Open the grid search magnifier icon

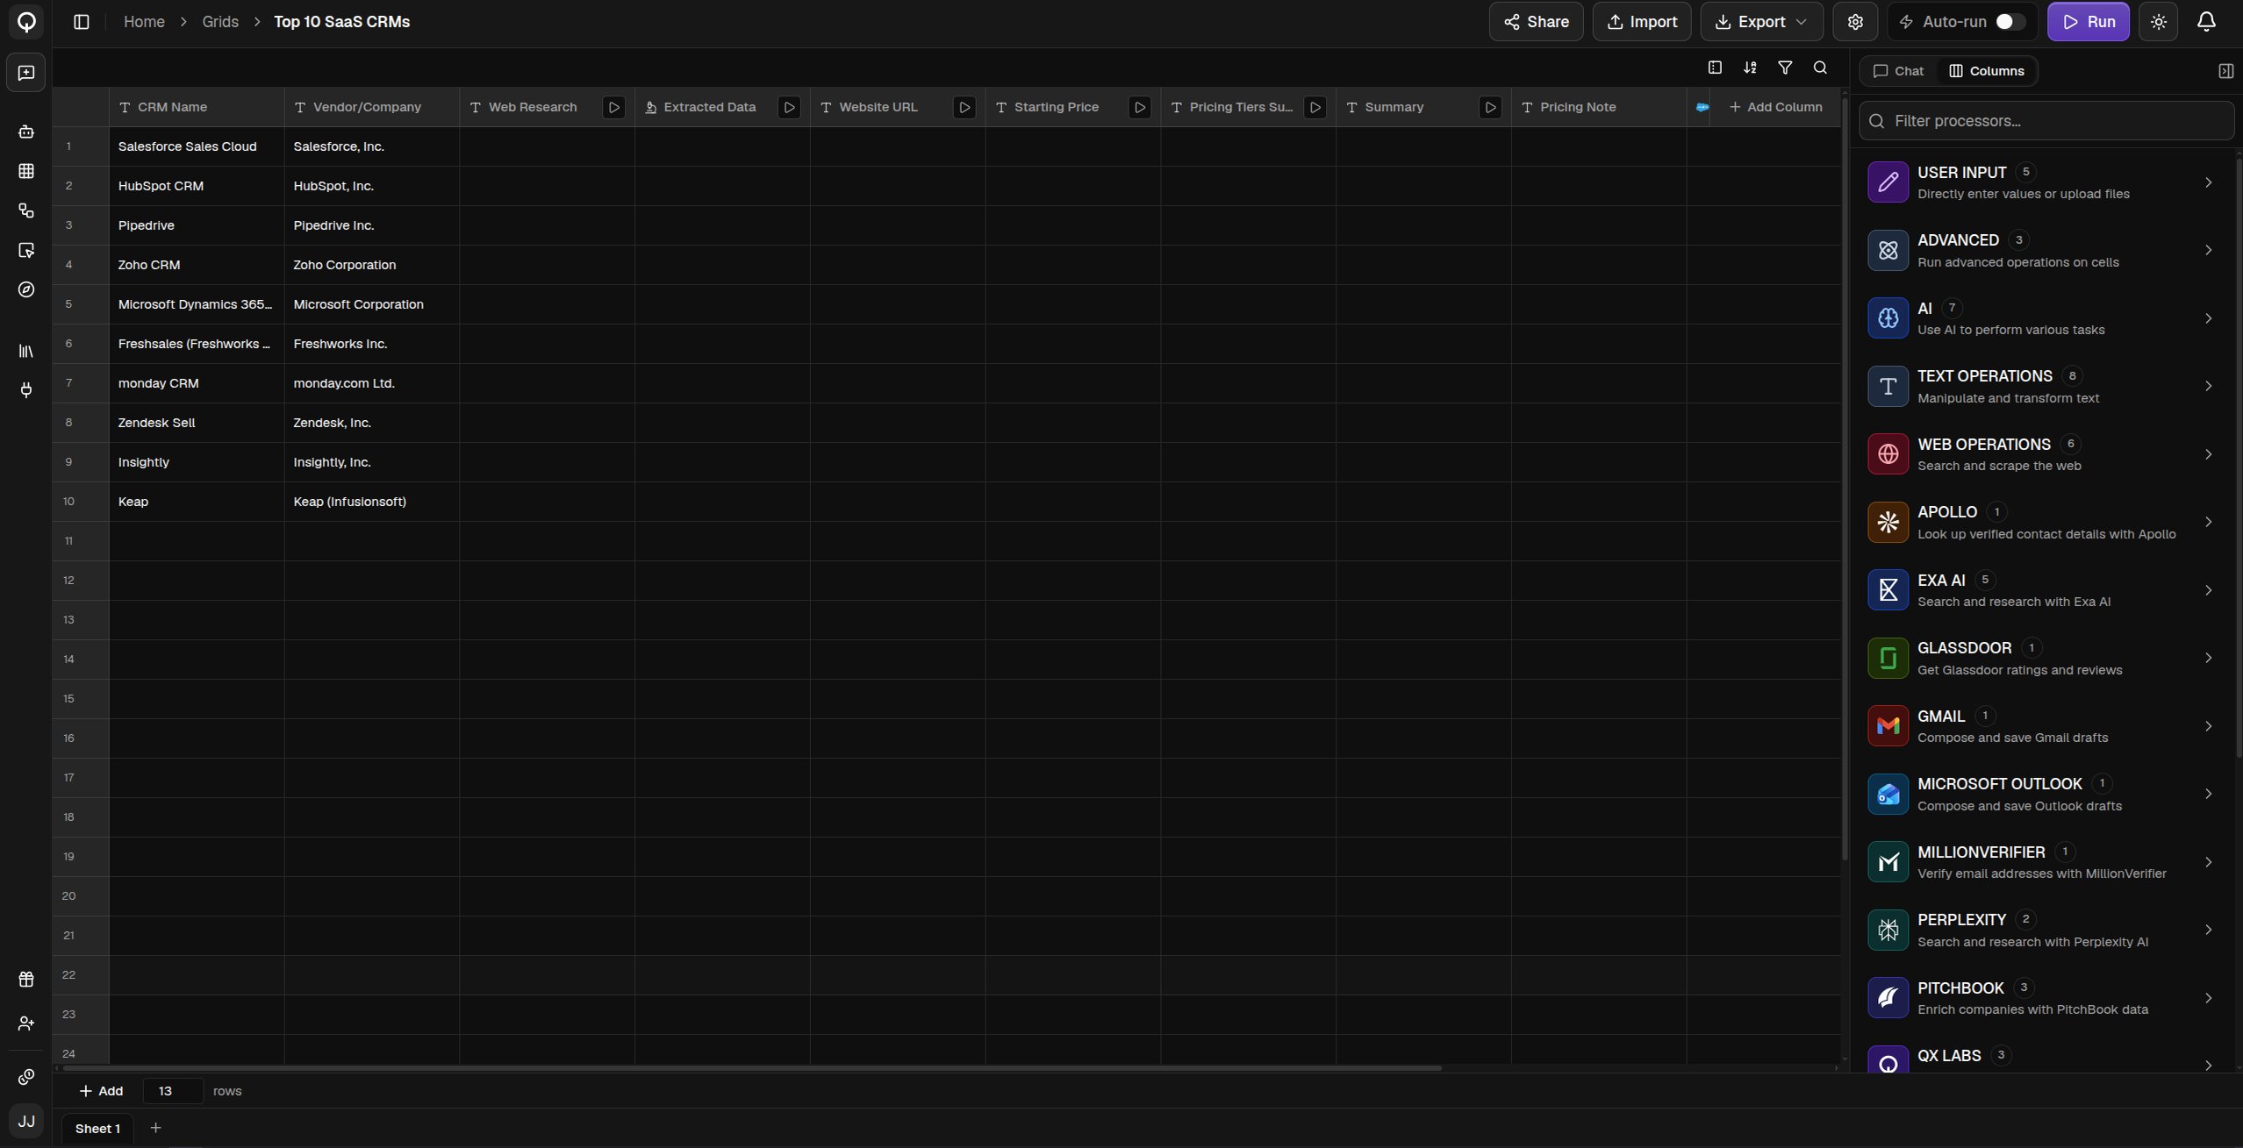point(1820,68)
